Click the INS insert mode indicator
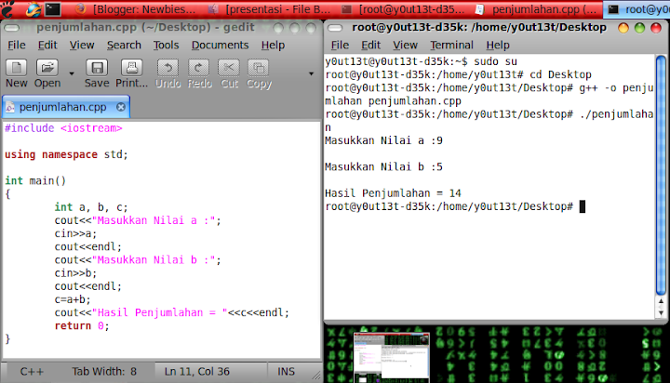 (286, 372)
